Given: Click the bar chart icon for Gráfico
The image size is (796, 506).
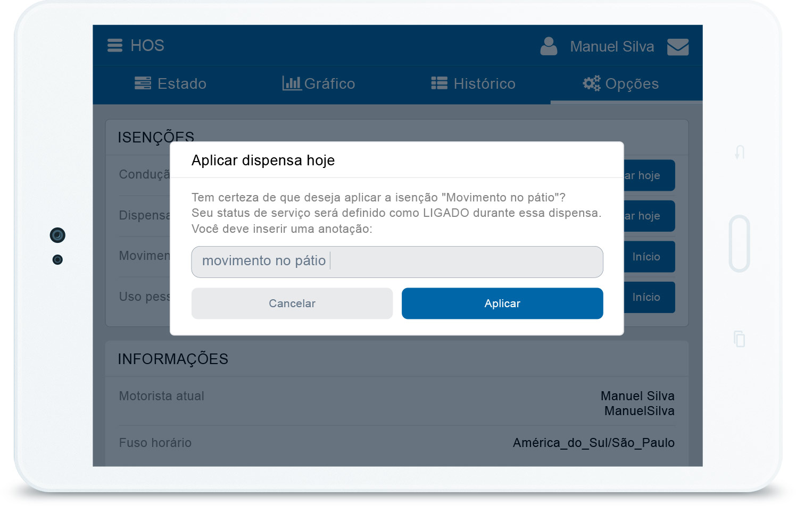Looking at the screenshot, I should (292, 83).
